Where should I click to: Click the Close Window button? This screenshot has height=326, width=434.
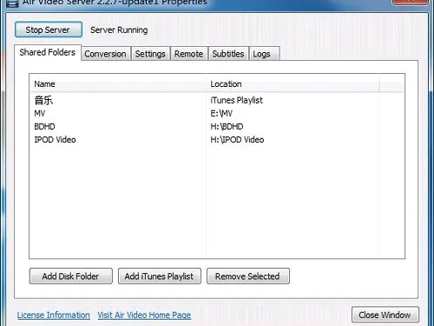[x=385, y=315]
